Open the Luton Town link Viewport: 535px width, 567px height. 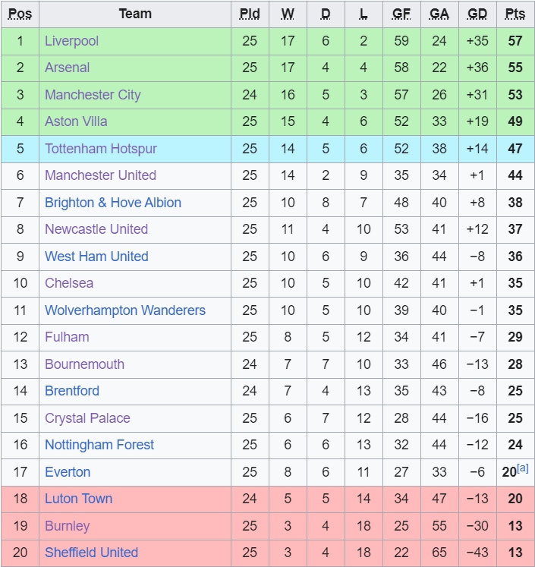(78, 499)
